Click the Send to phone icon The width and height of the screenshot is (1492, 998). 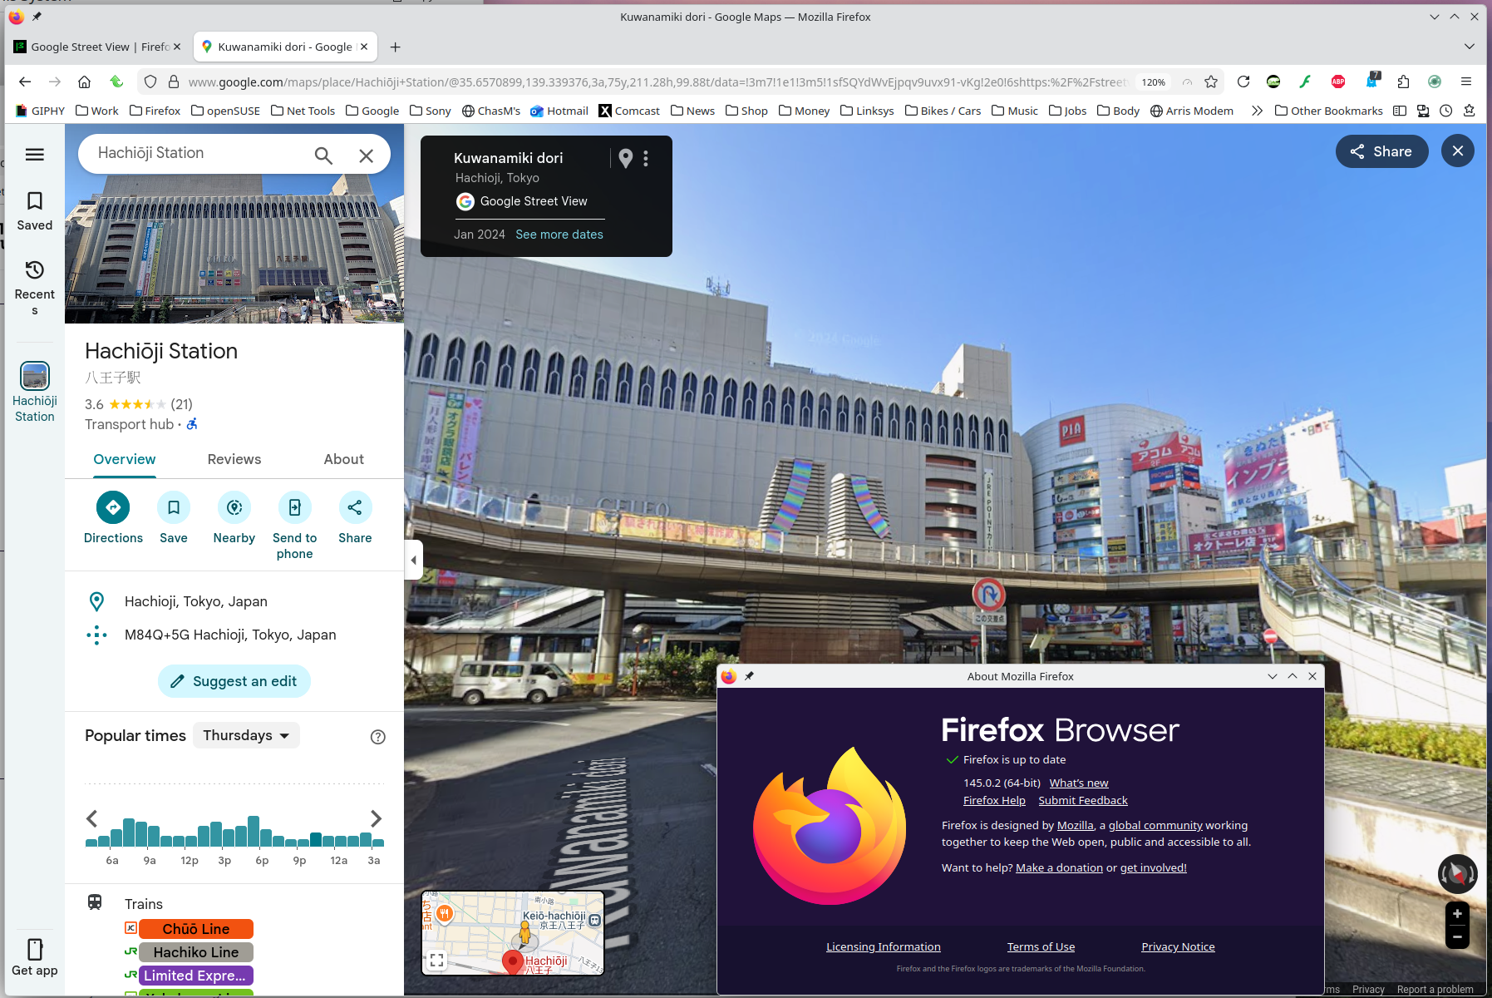[295, 507]
